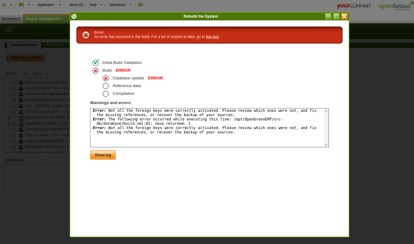Click the empty status circle beside Reference data
The height and width of the screenshot is (244, 414).
[106, 86]
